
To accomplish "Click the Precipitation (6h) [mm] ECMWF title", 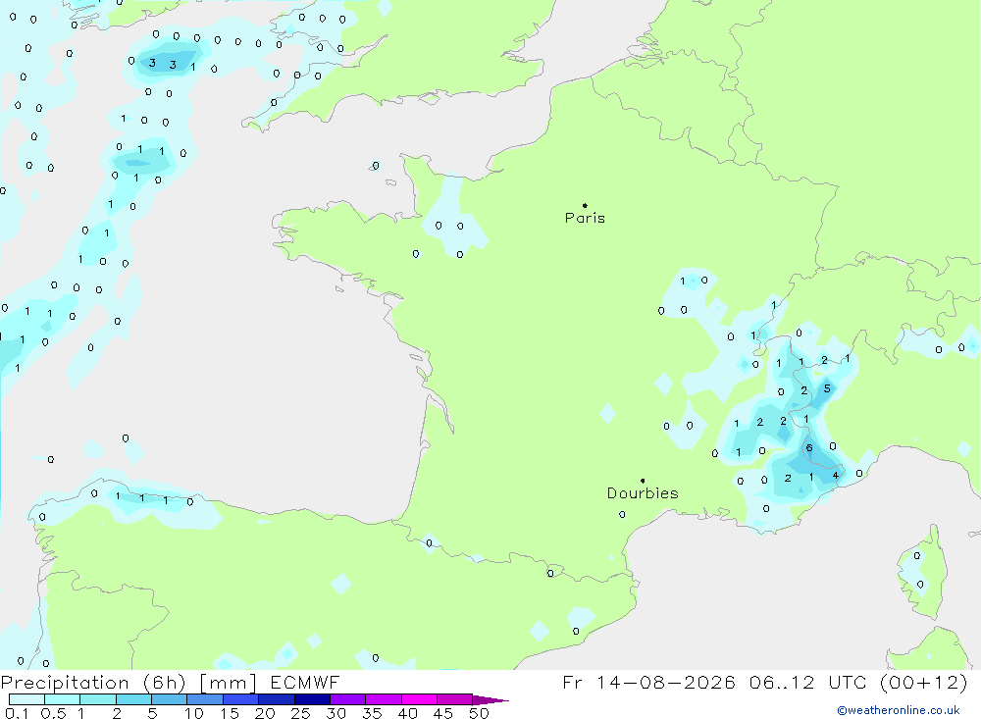I will (170, 682).
